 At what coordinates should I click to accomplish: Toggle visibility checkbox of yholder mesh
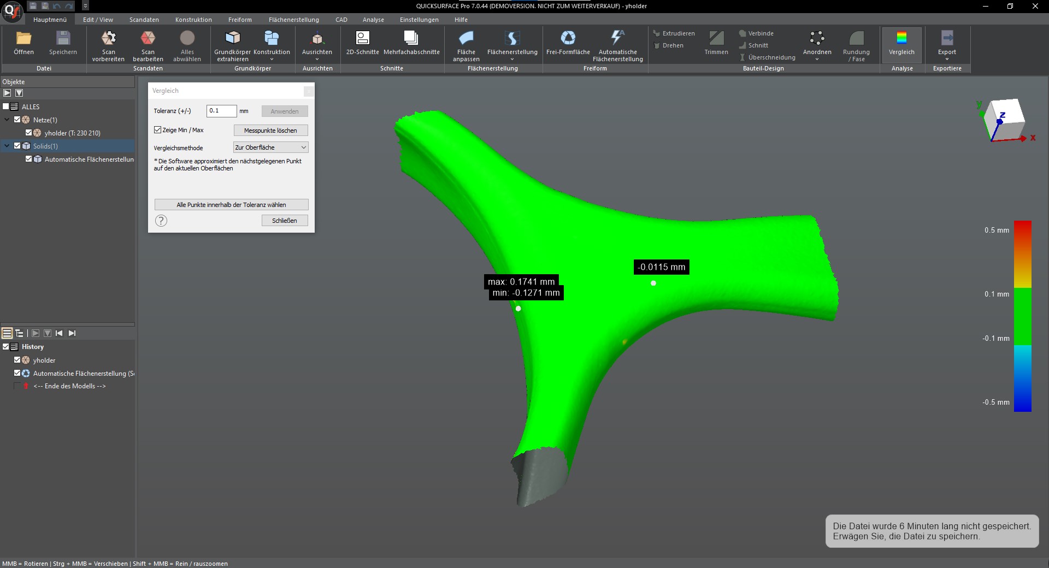click(29, 133)
